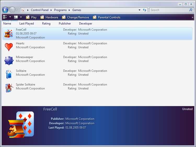Screen dimensions: 196x147
Task: Select Control Panel in the breadcrumb path
Action: click(x=40, y=10)
